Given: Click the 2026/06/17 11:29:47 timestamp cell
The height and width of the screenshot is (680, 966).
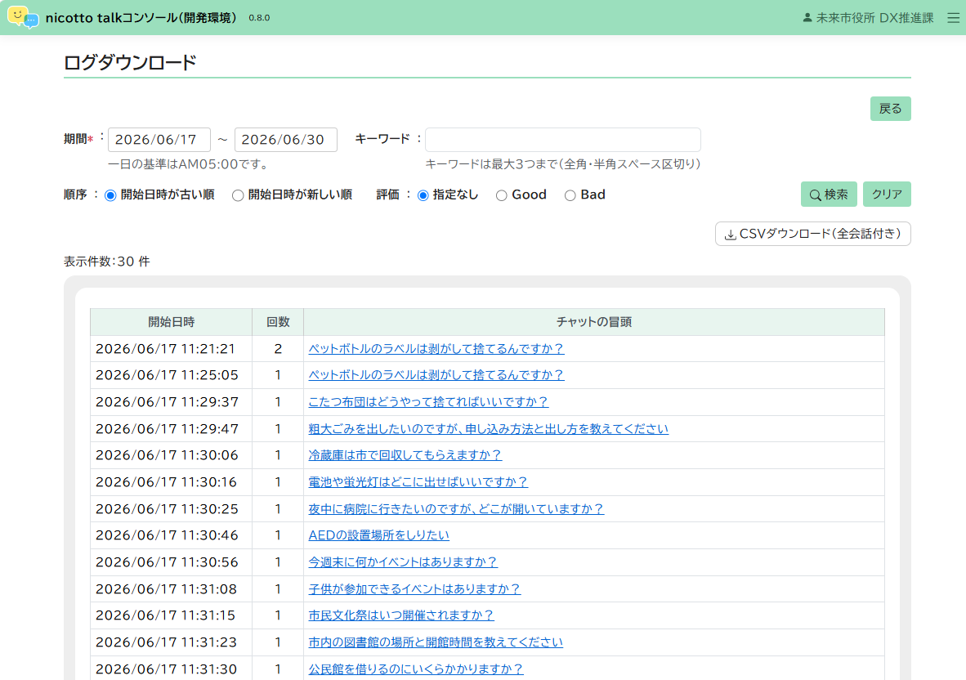Looking at the screenshot, I should coord(172,429).
